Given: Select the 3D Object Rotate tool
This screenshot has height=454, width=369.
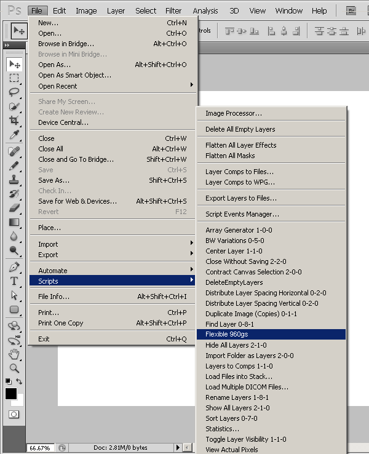Looking at the screenshot, I should [x=14, y=326].
